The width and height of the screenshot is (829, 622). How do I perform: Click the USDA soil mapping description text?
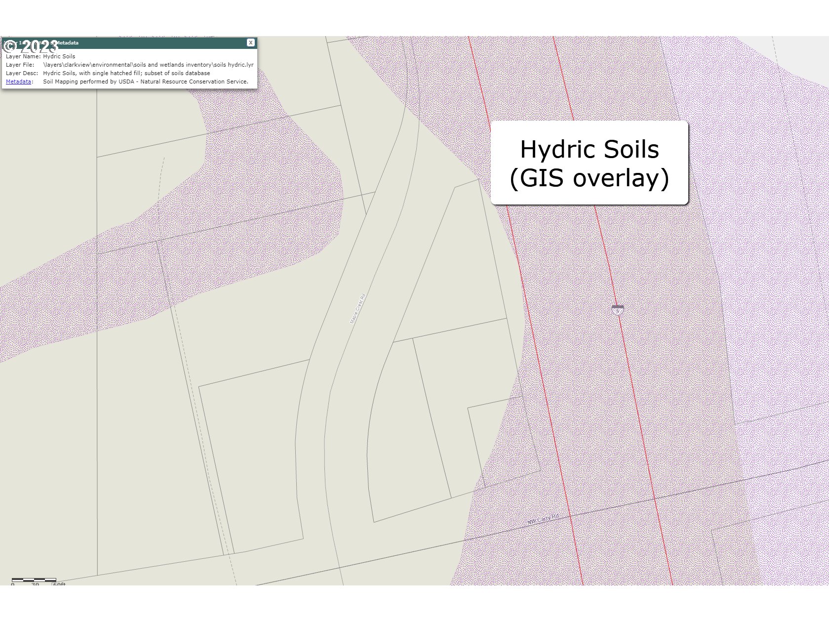click(146, 82)
